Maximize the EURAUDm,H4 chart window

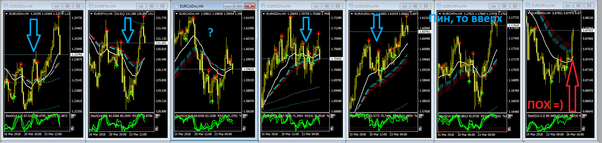[415, 6]
